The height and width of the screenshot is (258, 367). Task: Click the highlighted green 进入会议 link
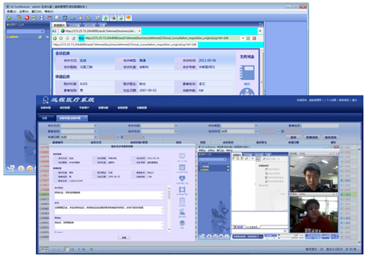pyautogui.click(x=346, y=194)
